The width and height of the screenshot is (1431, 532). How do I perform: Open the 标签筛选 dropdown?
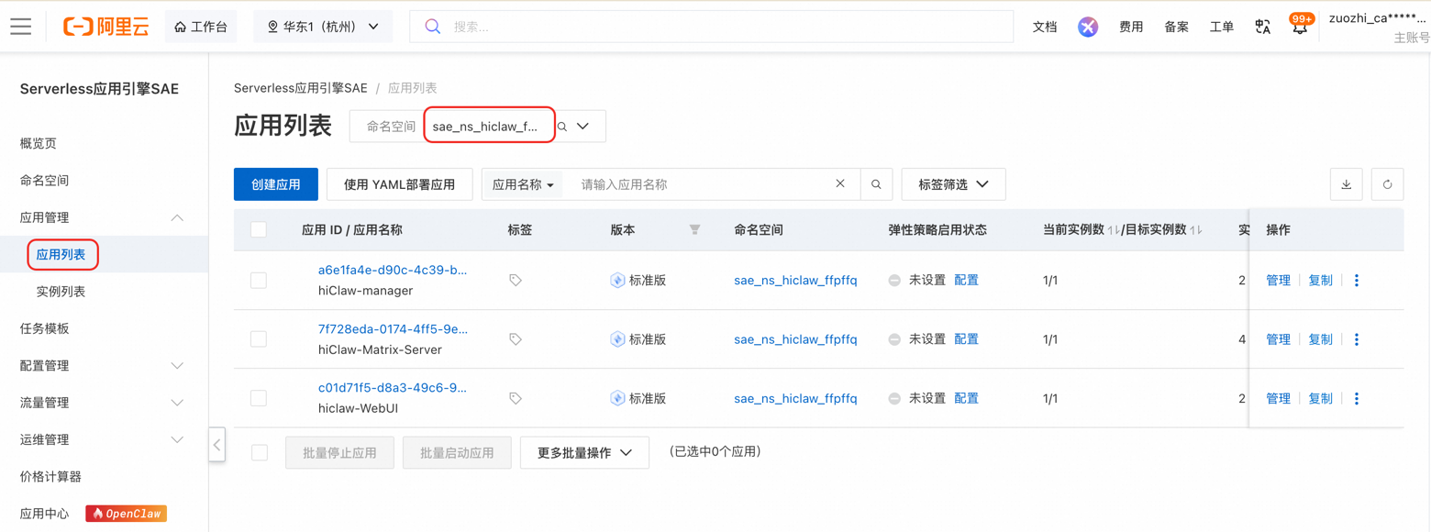[x=954, y=184]
